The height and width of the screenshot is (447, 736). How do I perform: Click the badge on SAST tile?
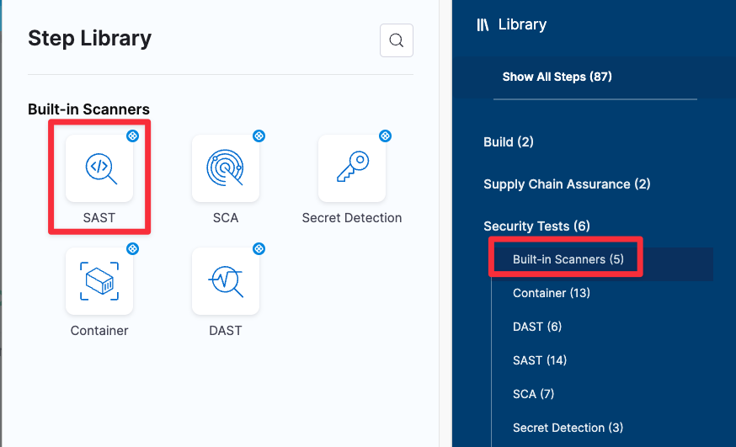(132, 136)
